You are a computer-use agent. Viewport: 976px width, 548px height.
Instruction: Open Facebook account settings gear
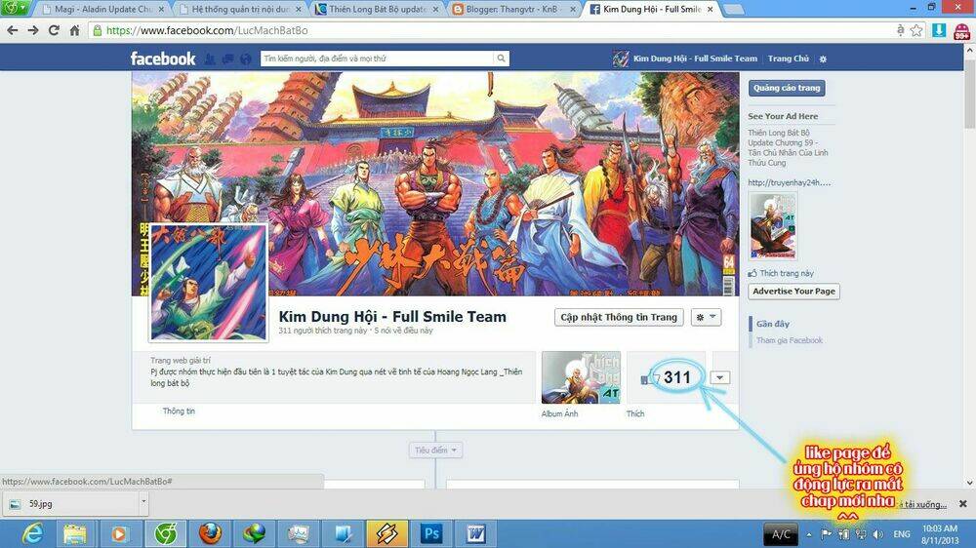tap(823, 59)
